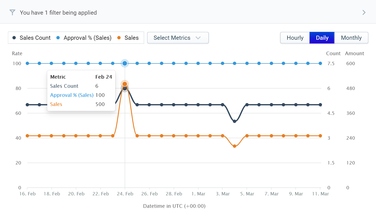
Task: Click the highlighted Approval % point on Feb 24
Action: (x=125, y=63)
